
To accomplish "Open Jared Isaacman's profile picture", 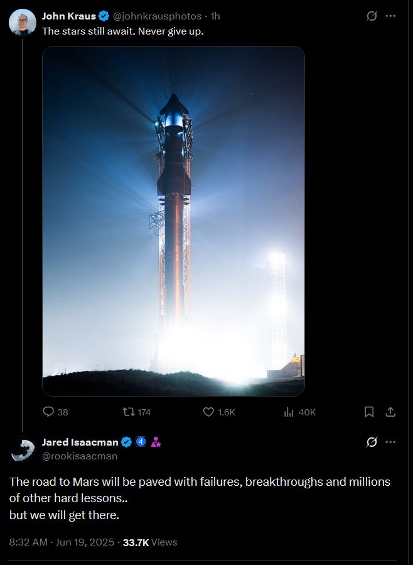I will coord(23,449).
